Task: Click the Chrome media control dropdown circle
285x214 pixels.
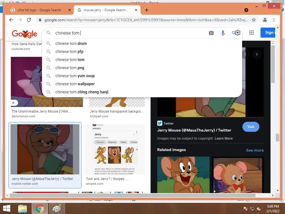Action: point(246,10)
